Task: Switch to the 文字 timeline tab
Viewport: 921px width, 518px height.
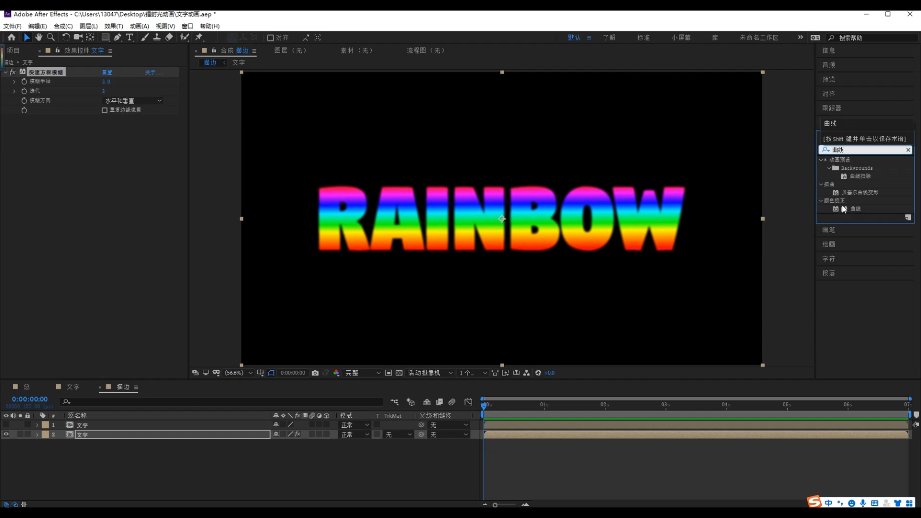Action: (x=72, y=387)
